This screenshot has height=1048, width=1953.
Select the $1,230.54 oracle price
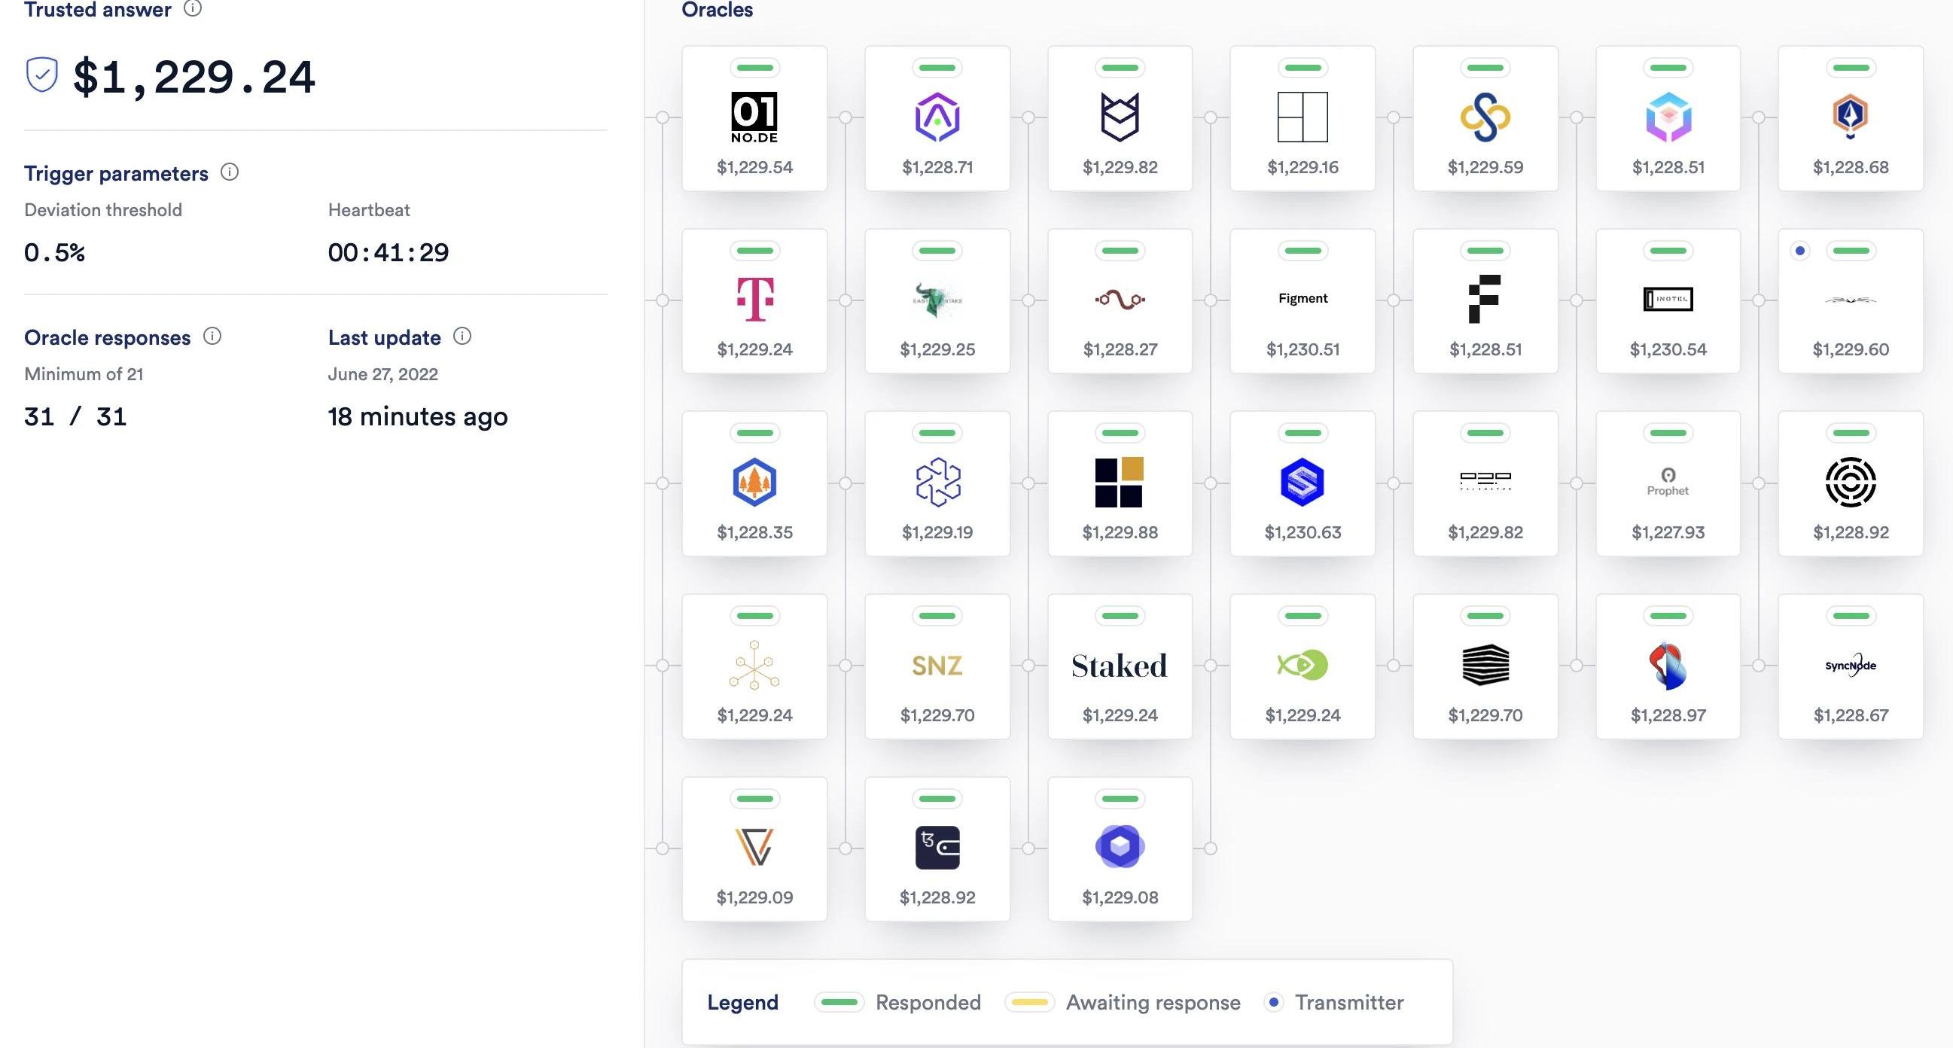pyautogui.click(x=1668, y=349)
